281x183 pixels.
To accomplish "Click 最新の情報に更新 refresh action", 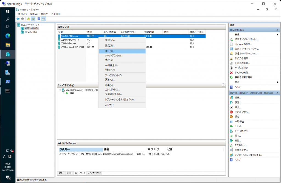I will pos(244,77).
